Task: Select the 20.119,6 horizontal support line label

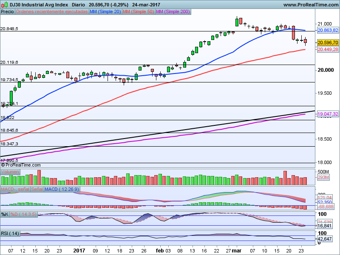Action: click(9, 62)
